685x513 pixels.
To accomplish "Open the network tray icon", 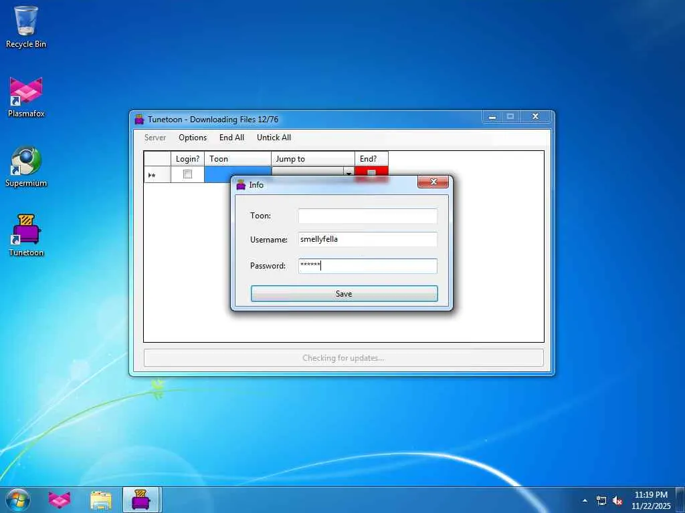I will (601, 500).
